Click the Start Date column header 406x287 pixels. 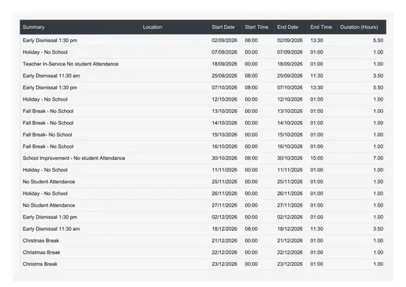tap(223, 27)
